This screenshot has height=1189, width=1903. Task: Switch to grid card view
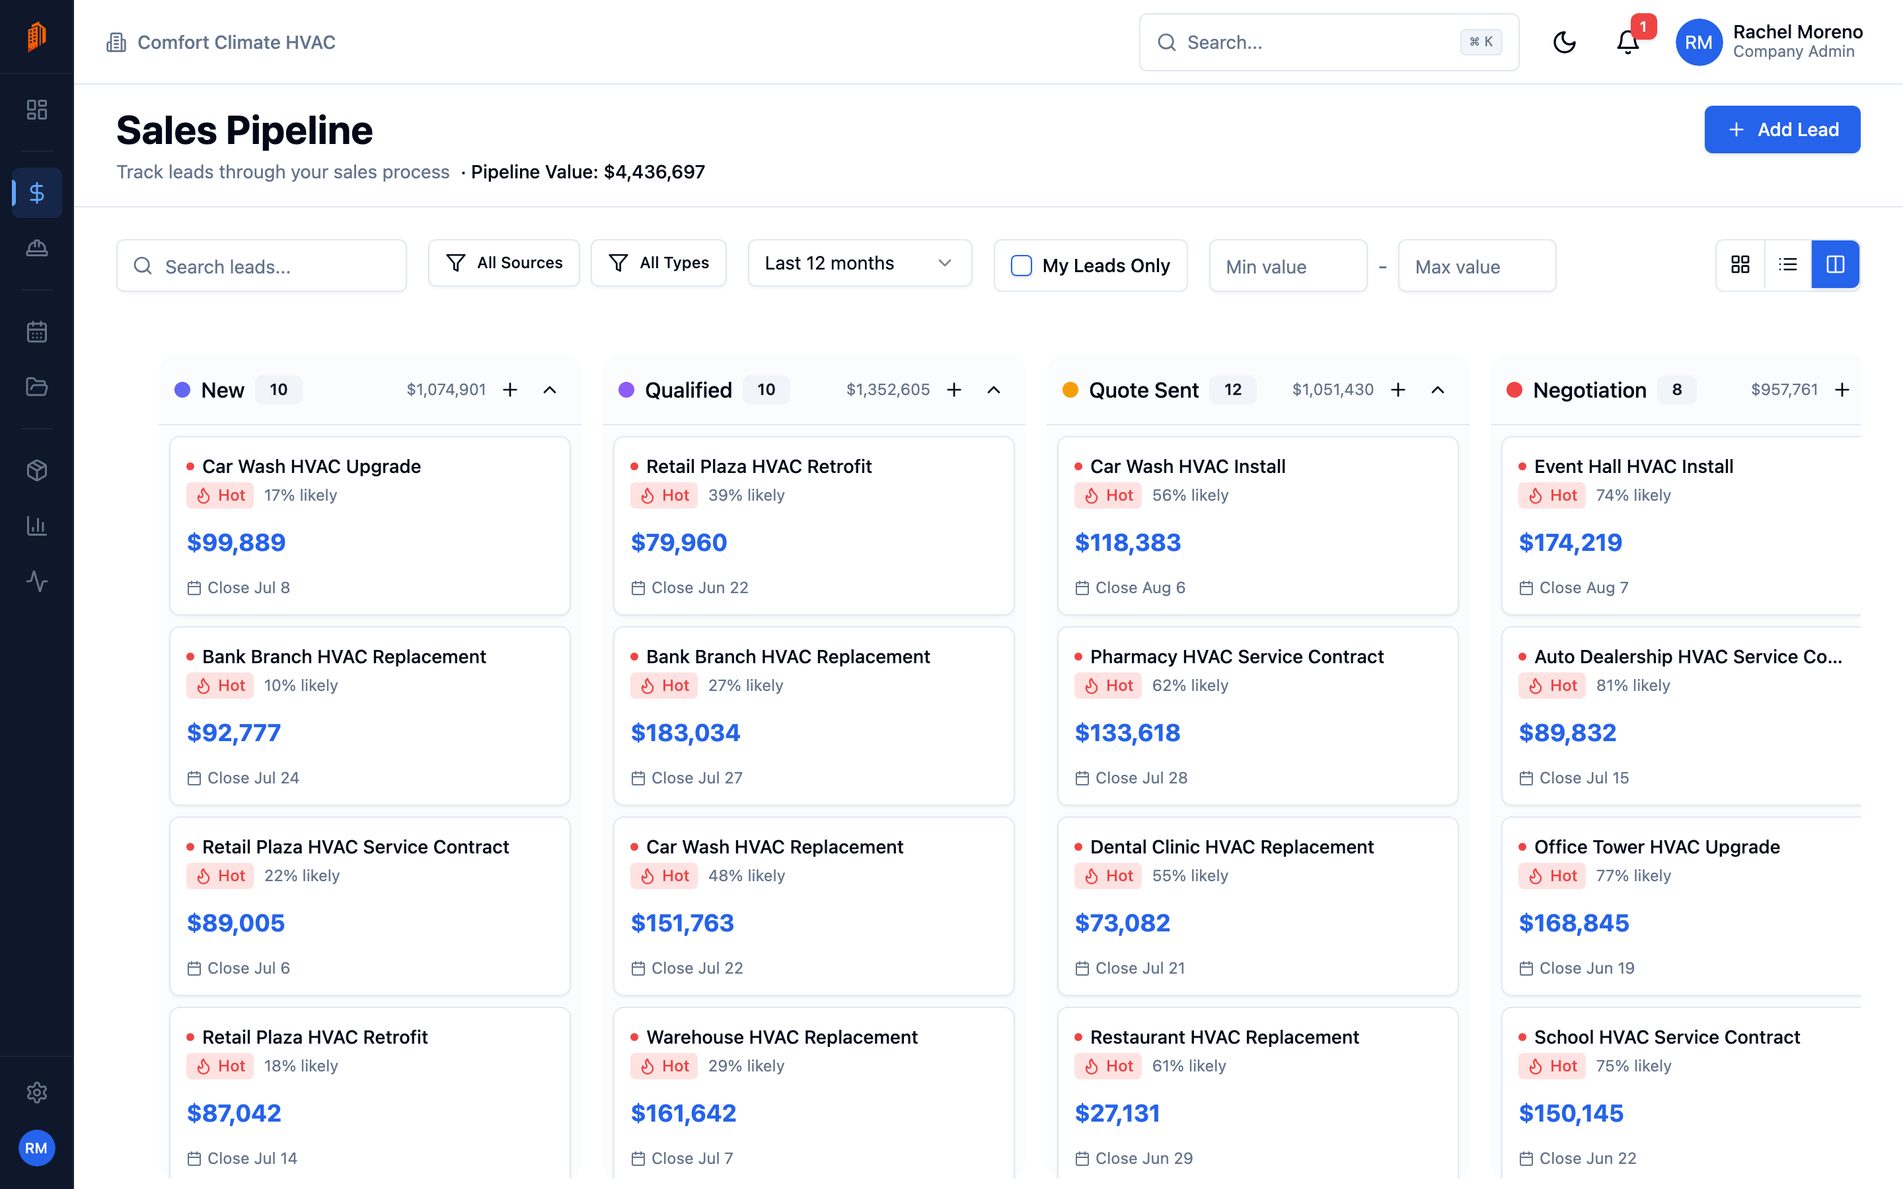pos(1740,265)
